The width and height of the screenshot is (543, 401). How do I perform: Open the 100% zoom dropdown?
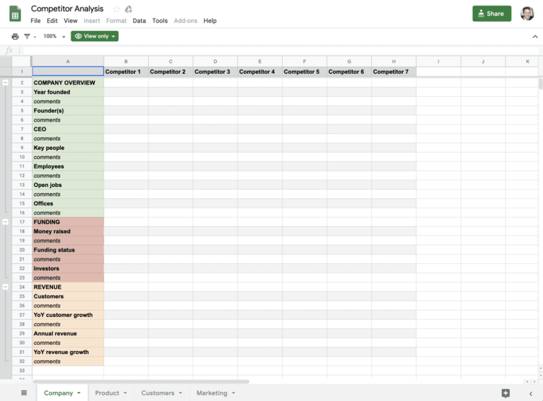click(53, 35)
